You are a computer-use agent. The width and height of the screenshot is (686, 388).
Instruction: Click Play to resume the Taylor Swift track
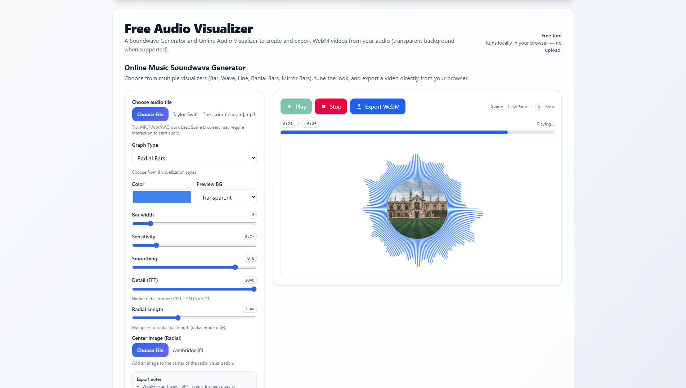click(296, 106)
